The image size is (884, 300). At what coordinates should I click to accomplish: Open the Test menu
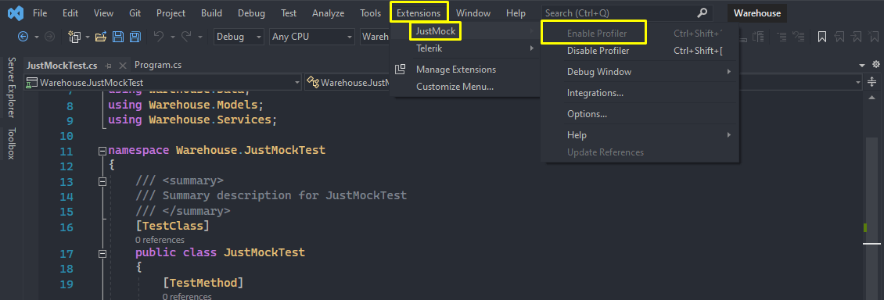pyautogui.click(x=288, y=13)
